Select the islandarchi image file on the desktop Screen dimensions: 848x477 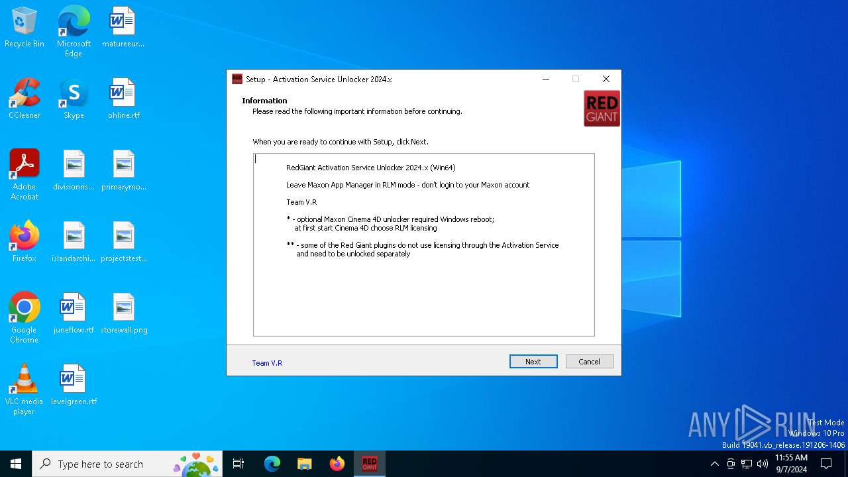74,242
